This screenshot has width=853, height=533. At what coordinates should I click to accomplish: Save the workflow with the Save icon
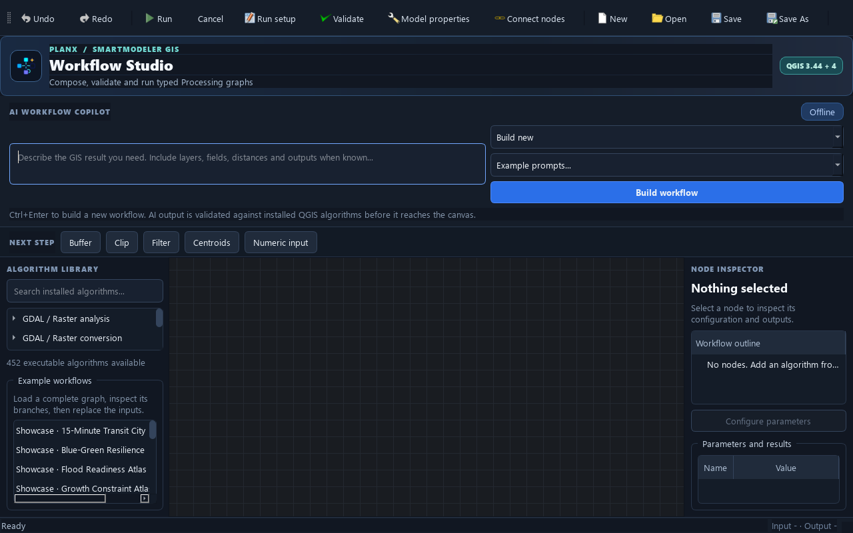pos(716,19)
